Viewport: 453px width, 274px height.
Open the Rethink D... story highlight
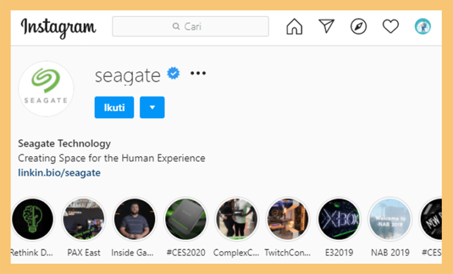pyautogui.click(x=32, y=219)
